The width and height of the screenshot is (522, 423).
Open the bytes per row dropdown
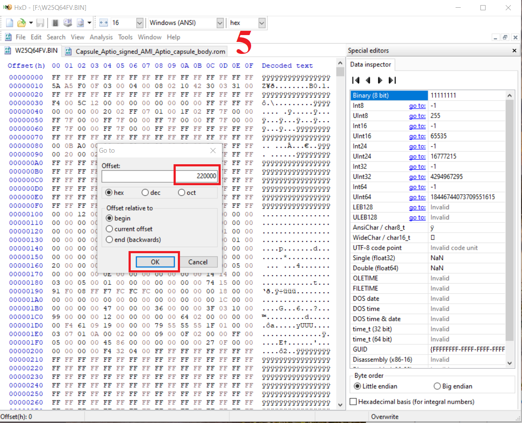(x=139, y=23)
